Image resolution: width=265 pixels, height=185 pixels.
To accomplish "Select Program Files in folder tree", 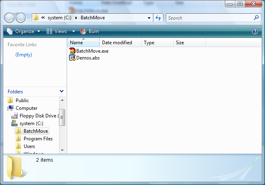I will click(x=38, y=139).
